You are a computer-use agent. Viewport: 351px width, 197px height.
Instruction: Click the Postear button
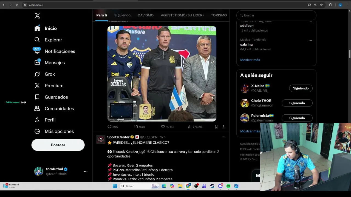click(x=58, y=145)
